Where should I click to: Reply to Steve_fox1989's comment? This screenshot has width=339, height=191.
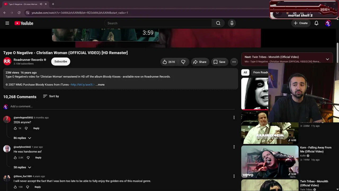click(38, 187)
